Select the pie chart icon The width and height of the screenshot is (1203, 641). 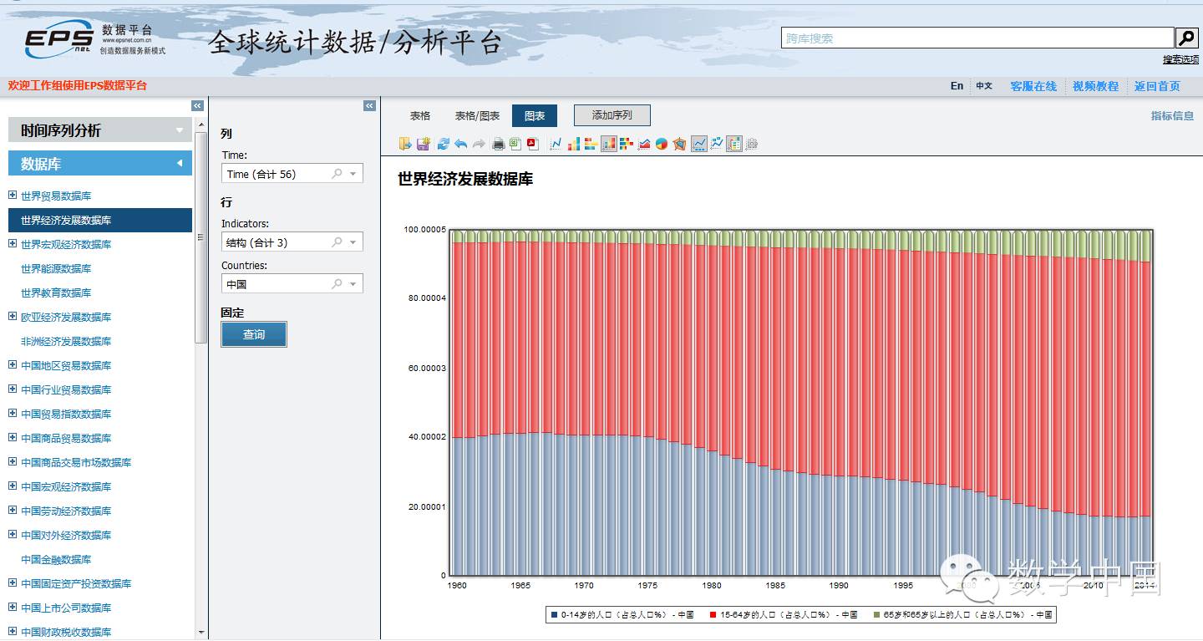coord(662,144)
